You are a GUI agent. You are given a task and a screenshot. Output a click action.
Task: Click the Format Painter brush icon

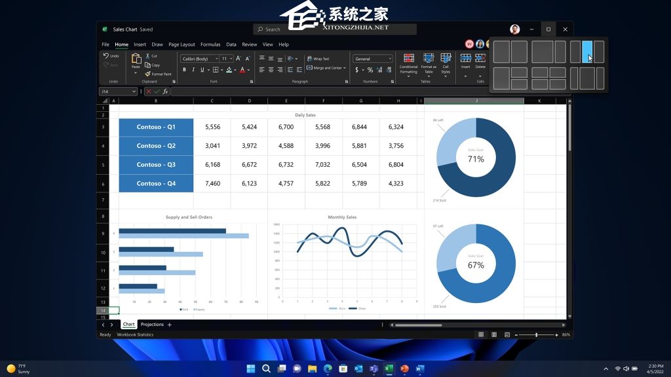147,74
